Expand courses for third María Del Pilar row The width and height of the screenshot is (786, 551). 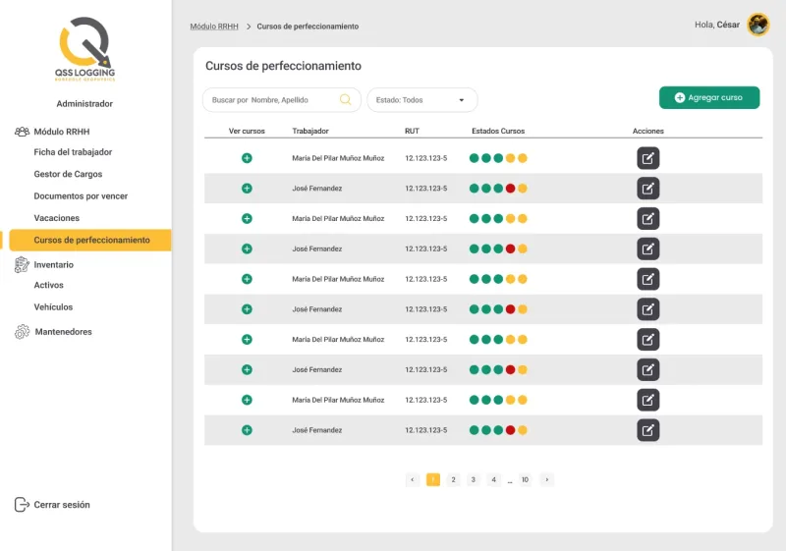(x=247, y=279)
